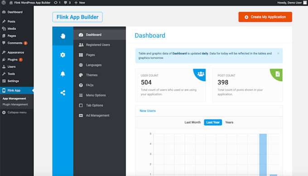Click the User Count value 504
308x176 pixels.
coord(146,82)
